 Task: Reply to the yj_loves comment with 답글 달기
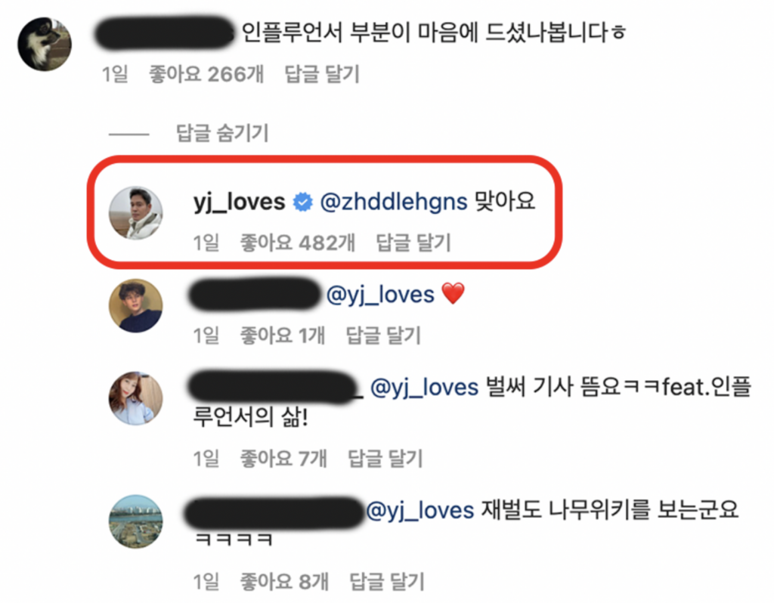(413, 243)
